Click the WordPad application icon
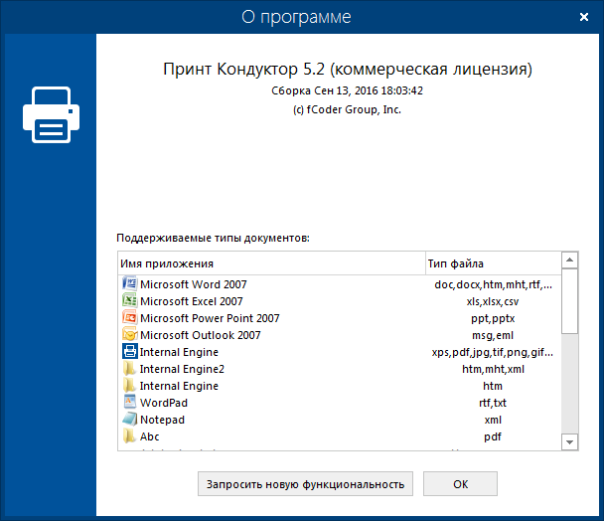The height and width of the screenshot is (521, 604). [128, 403]
